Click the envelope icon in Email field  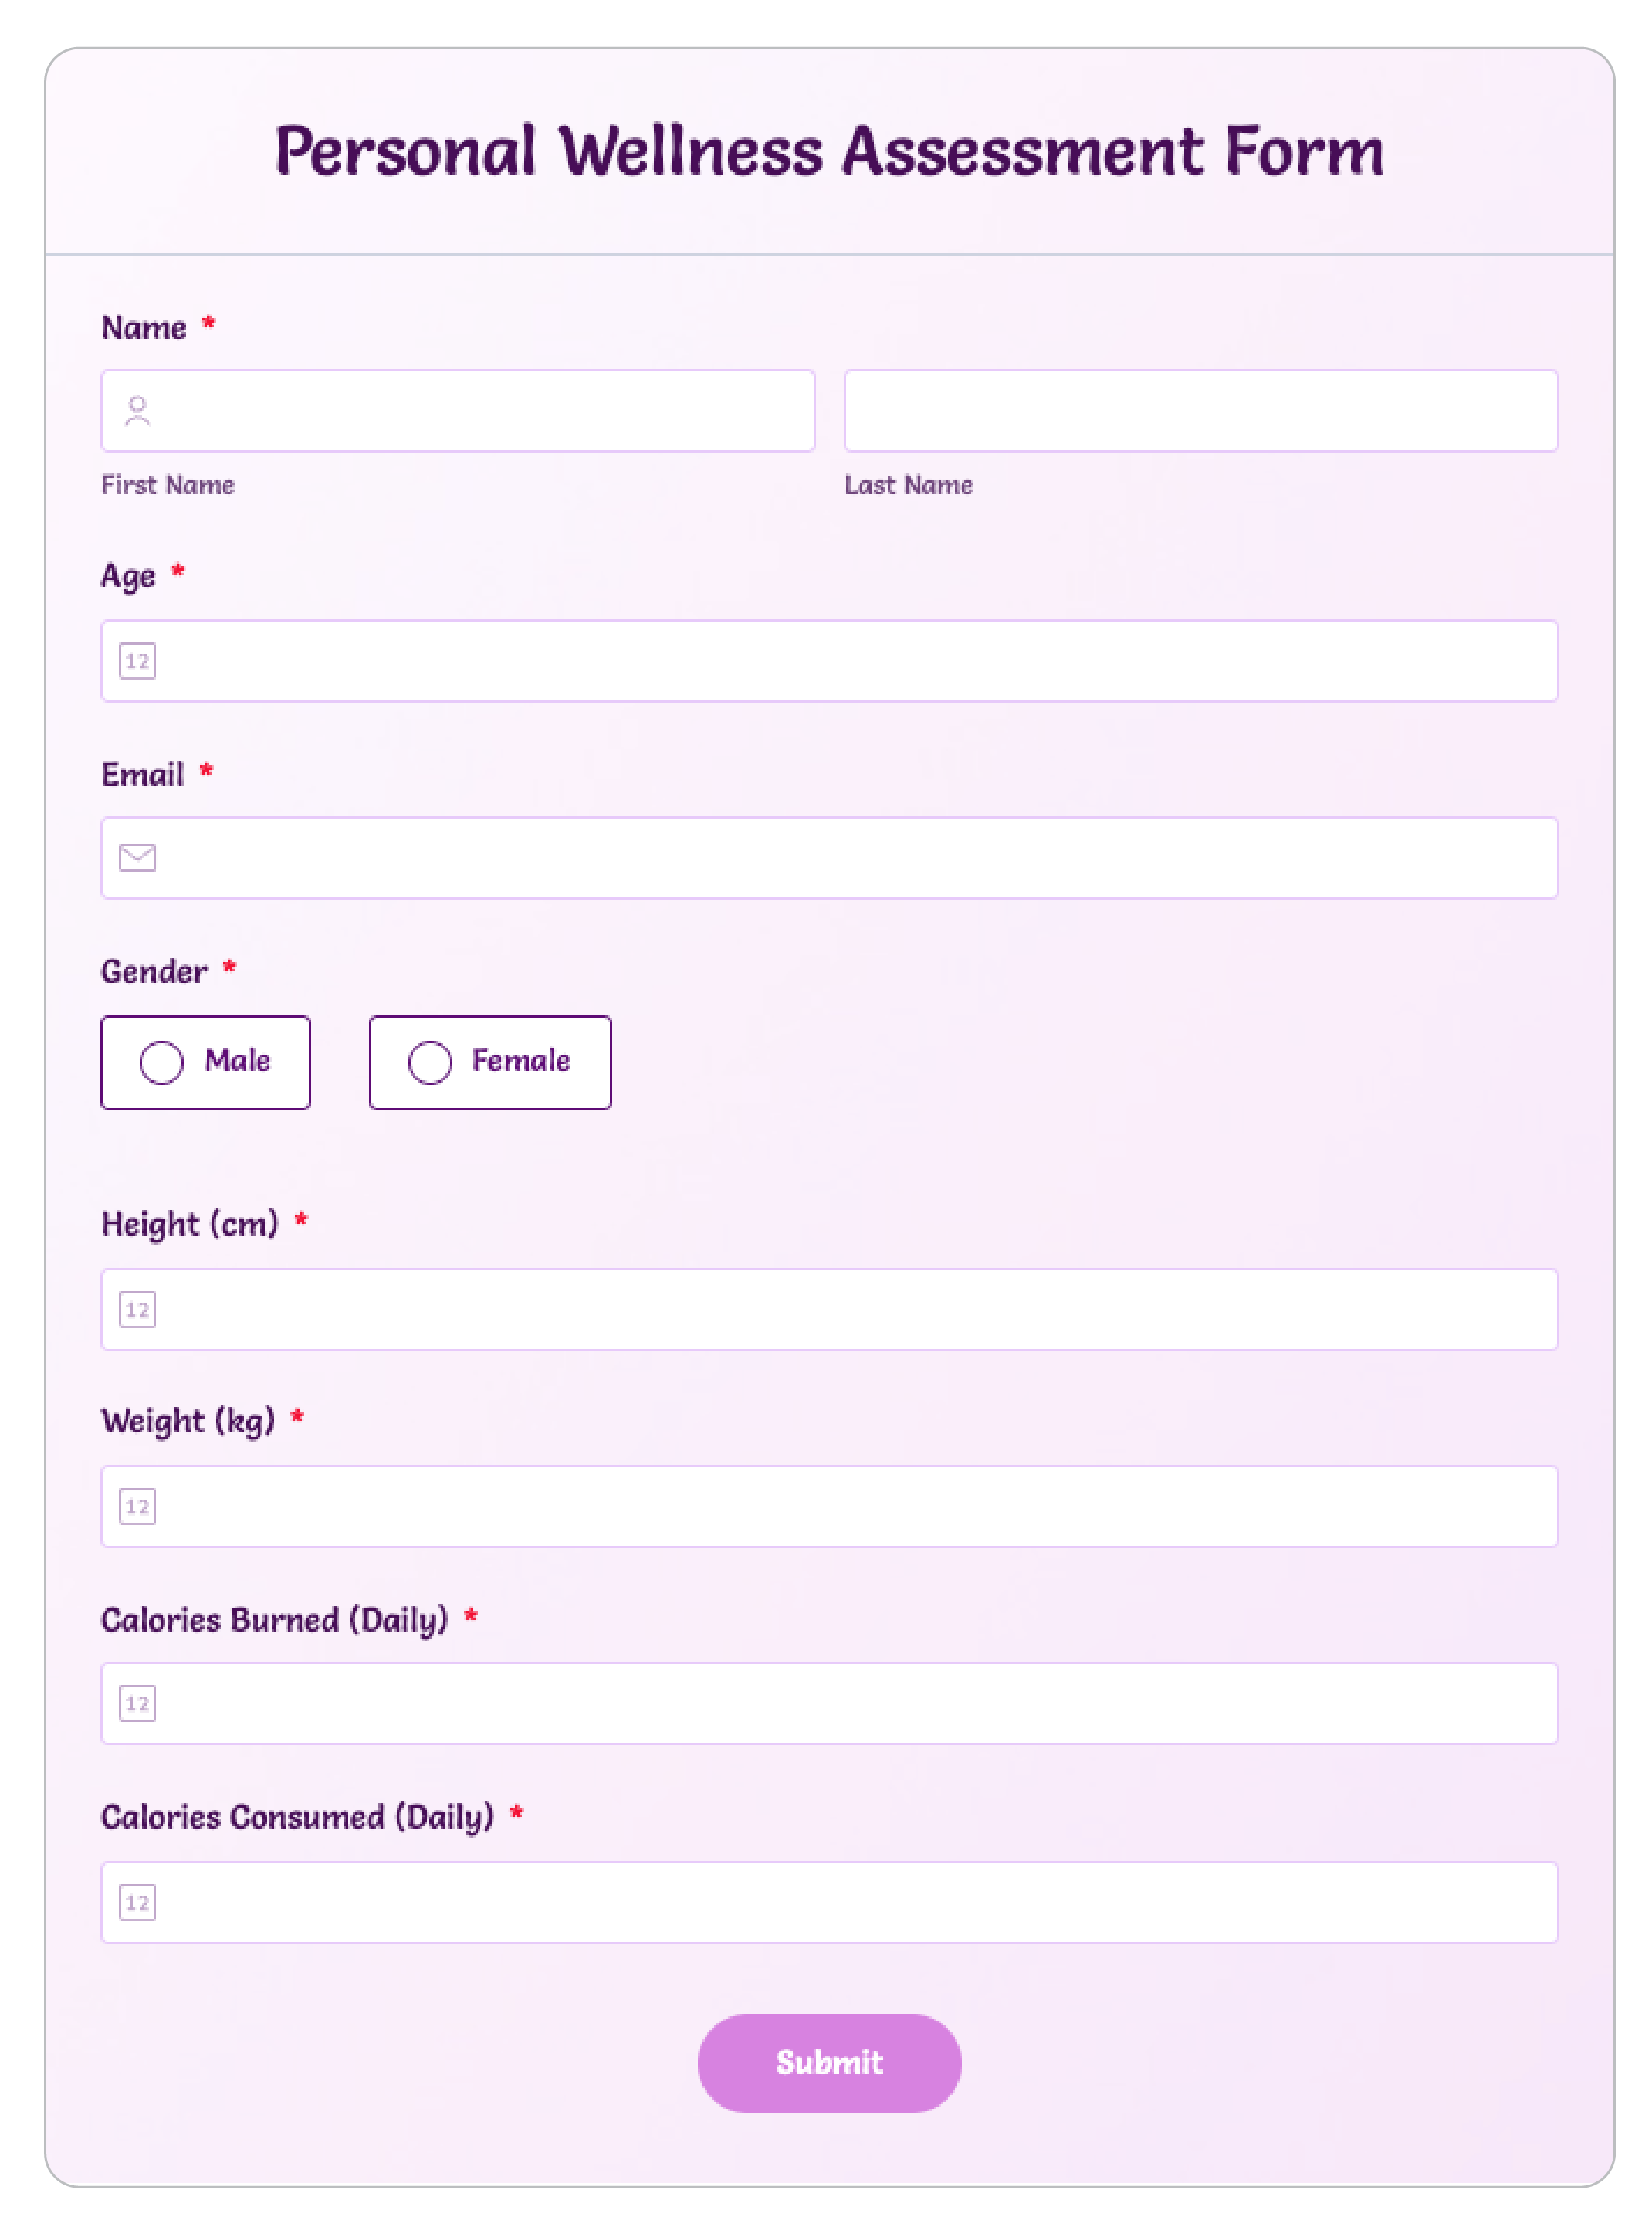(x=137, y=858)
